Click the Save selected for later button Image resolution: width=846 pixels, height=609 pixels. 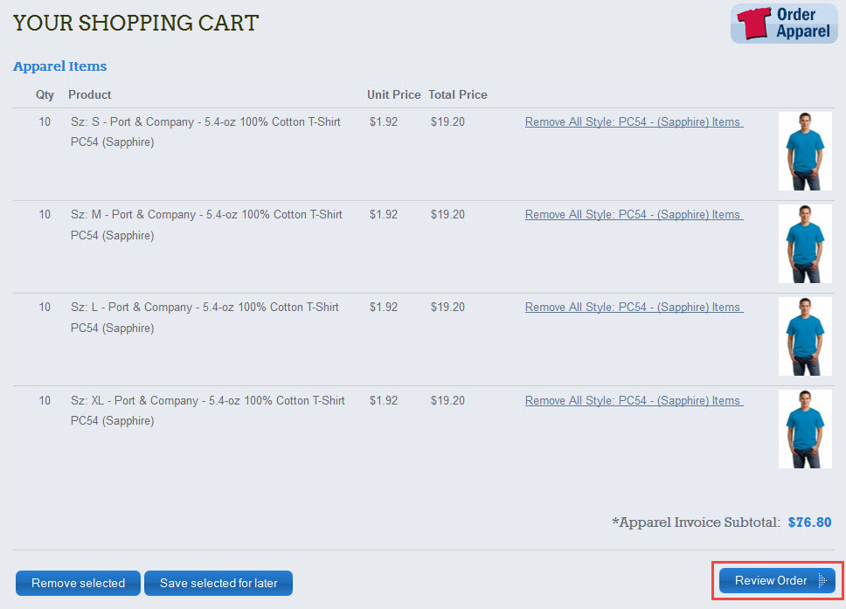(x=218, y=583)
